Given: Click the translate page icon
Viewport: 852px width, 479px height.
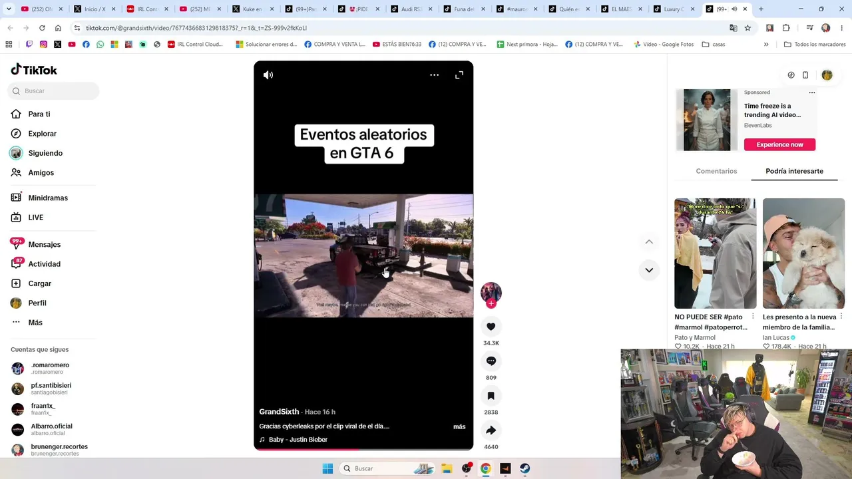Looking at the screenshot, I should point(733,28).
